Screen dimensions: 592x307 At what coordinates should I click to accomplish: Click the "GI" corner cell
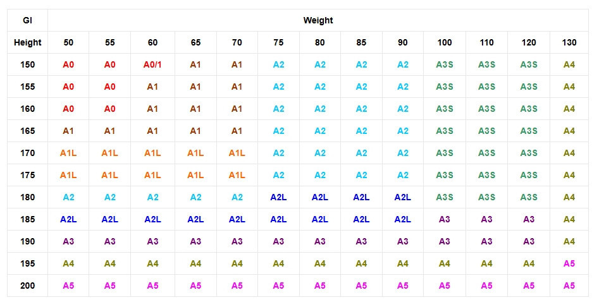coord(27,20)
